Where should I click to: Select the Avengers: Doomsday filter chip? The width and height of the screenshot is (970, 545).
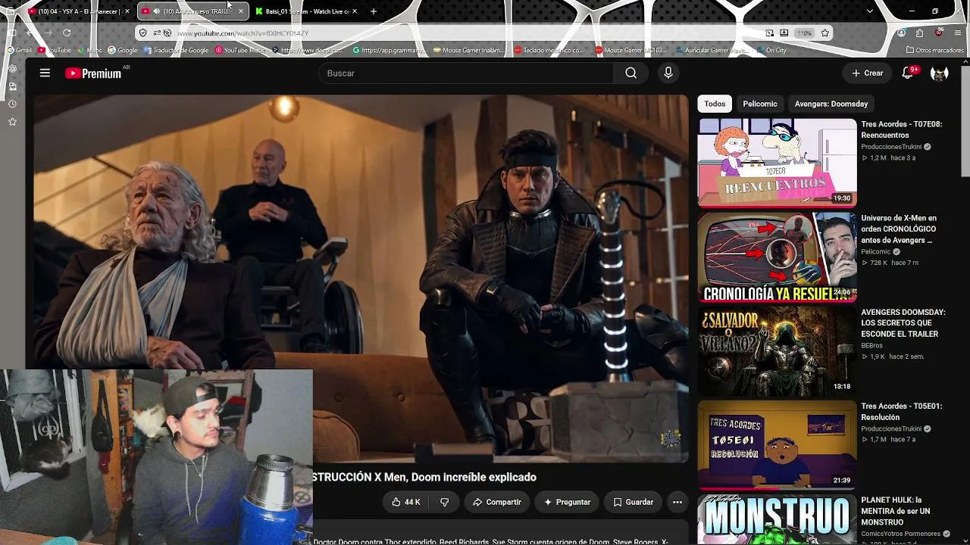click(x=831, y=104)
